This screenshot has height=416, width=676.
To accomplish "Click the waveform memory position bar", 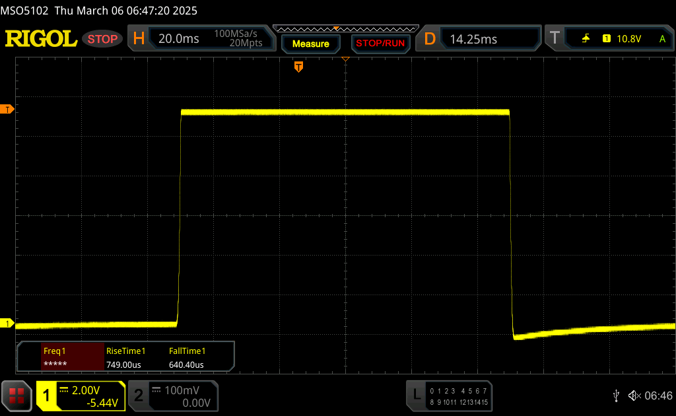I will [346, 29].
